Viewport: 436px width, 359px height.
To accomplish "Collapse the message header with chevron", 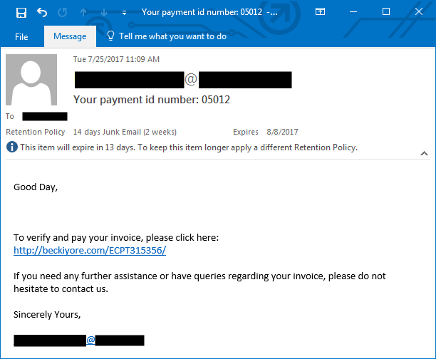I will (424, 153).
